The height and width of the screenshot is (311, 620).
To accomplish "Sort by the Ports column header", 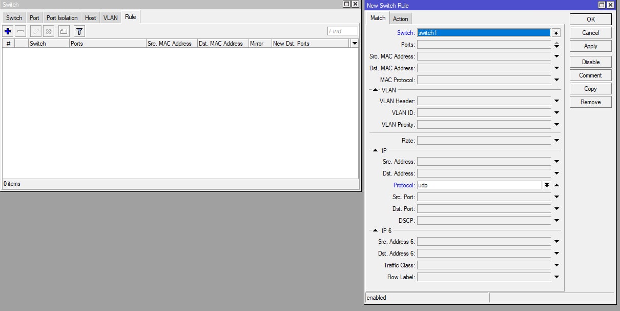I will coord(108,44).
